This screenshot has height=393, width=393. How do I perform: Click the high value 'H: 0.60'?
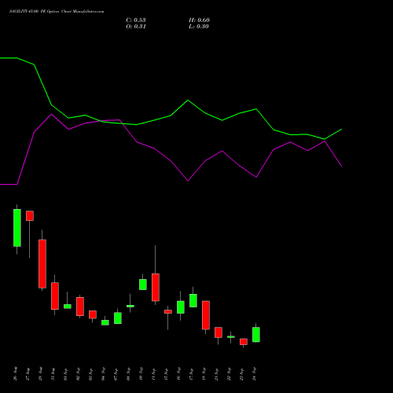[x=199, y=20]
